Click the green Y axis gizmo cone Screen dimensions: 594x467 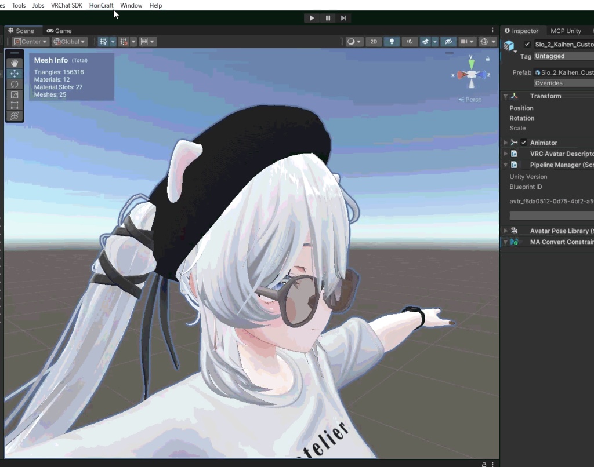[471, 64]
